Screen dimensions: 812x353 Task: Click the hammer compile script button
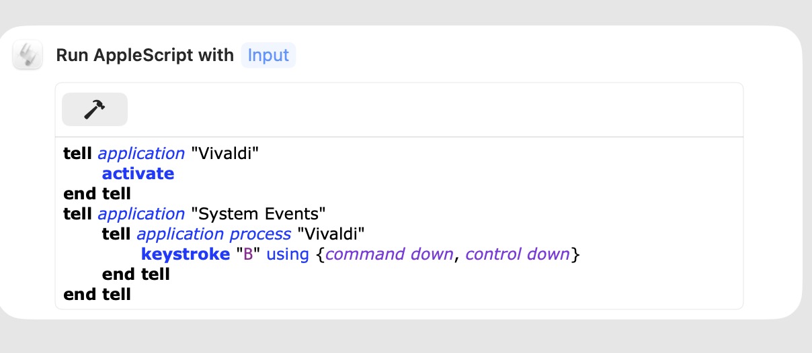tap(95, 109)
